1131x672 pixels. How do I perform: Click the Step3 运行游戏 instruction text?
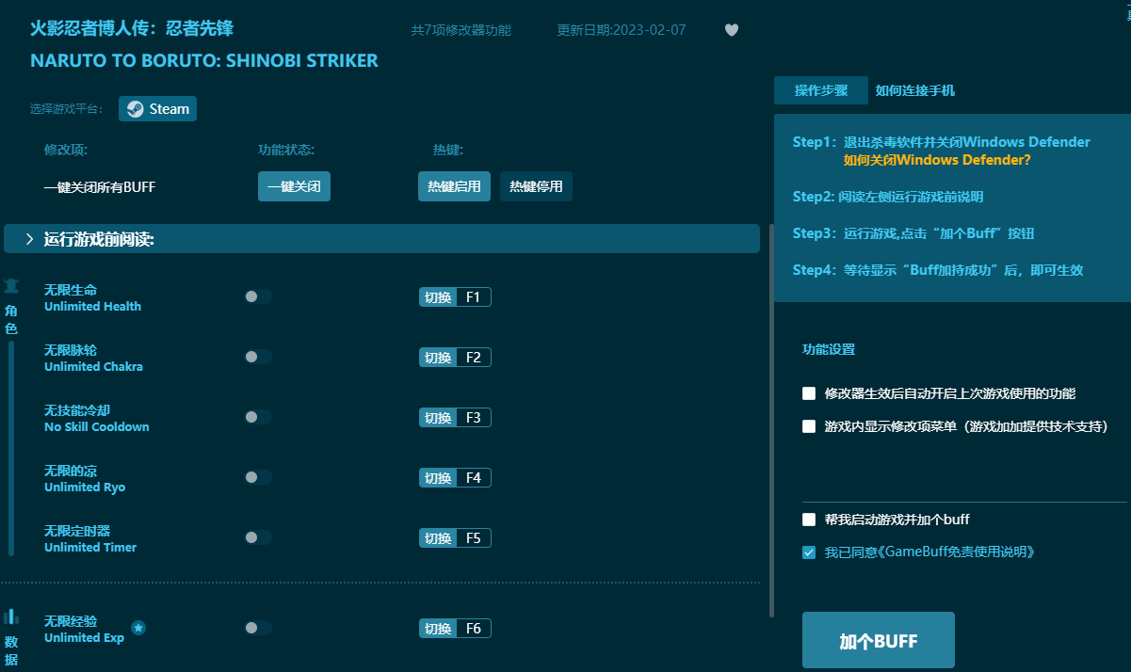point(913,233)
